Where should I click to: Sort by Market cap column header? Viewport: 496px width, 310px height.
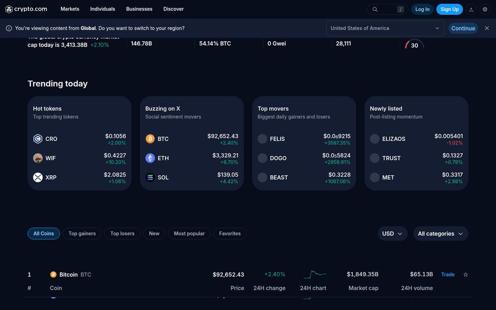pos(363,288)
